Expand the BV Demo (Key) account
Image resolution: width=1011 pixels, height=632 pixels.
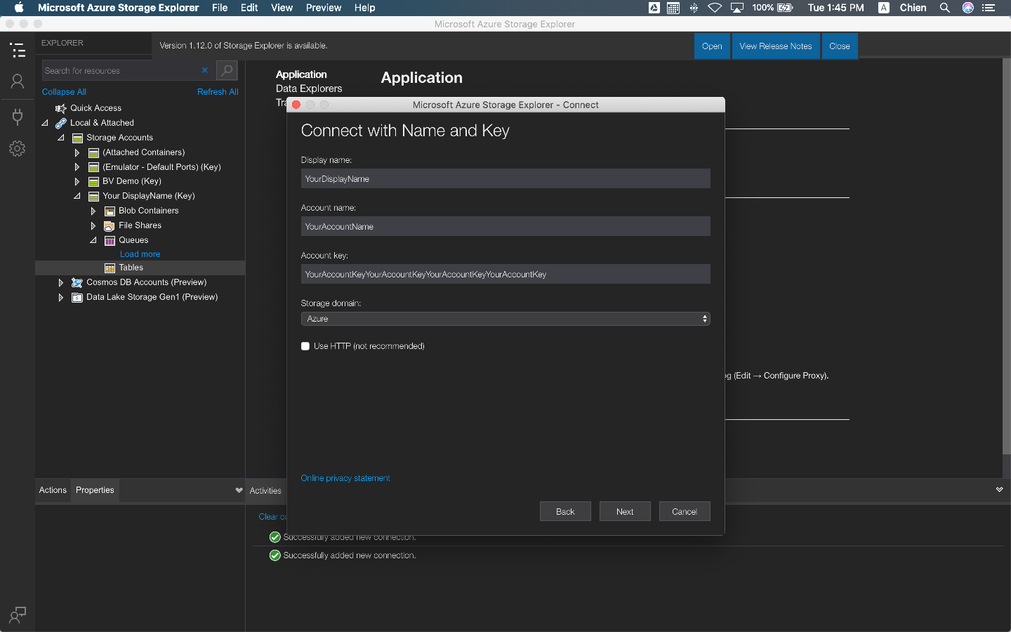tap(77, 181)
